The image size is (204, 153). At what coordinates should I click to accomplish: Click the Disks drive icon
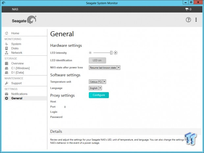point(7,48)
